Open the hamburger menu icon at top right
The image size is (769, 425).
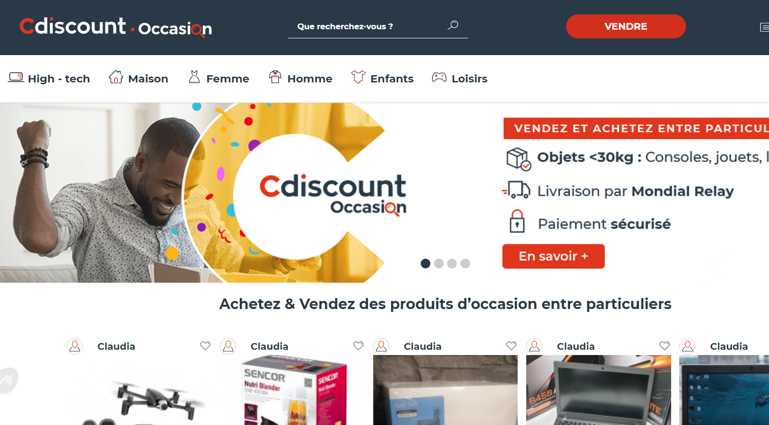click(x=765, y=27)
